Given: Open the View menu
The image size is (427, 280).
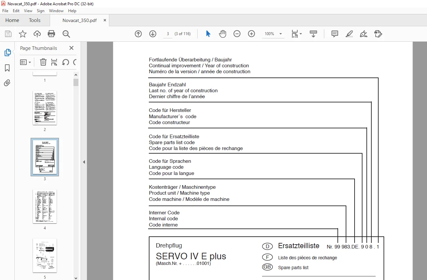Looking at the screenshot, I should click(x=28, y=11).
